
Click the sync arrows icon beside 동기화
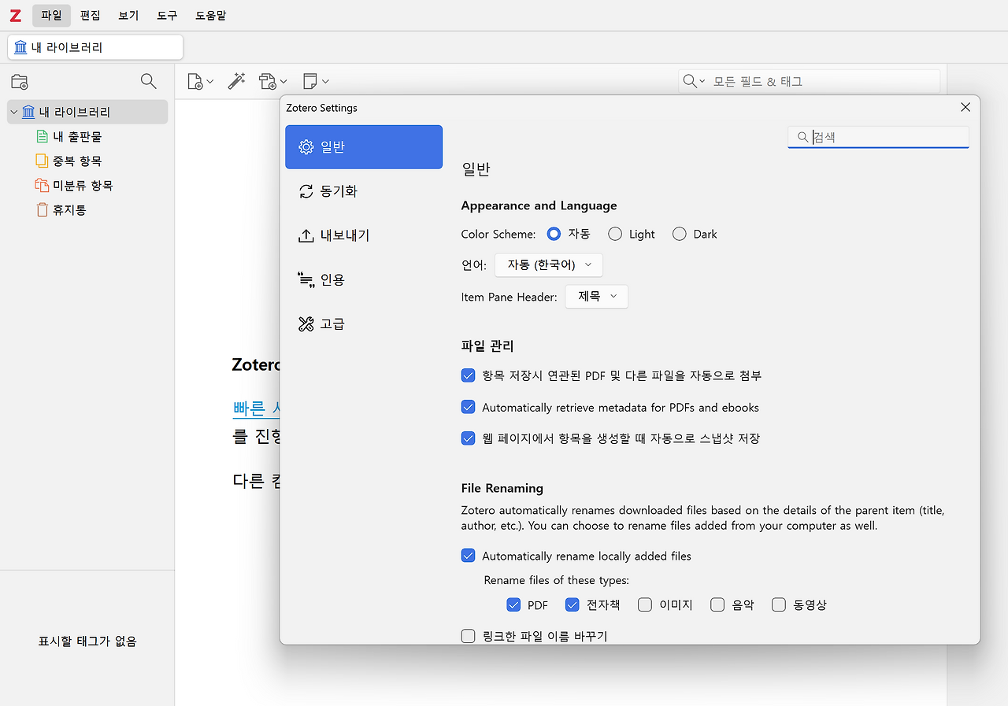[306, 191]
